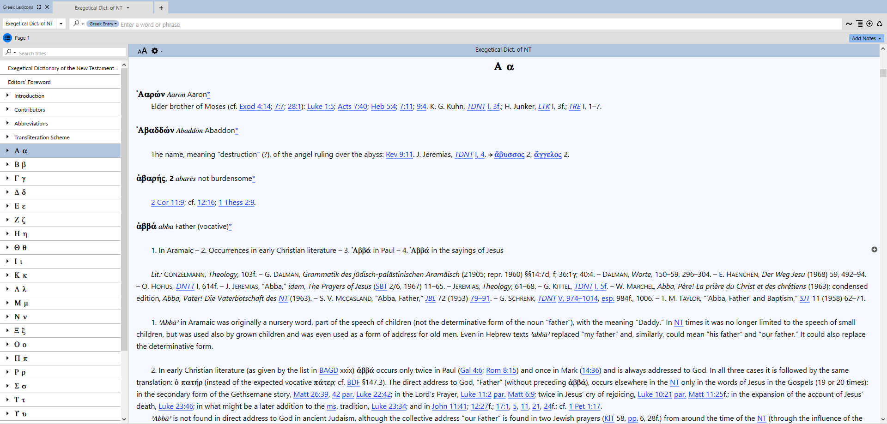Image resolution: width=887 pixels, height=424 pixels.
Task: Click the recycle arrows icon in top toolbar
Action: pyautogui.click(x=880, y=24)
